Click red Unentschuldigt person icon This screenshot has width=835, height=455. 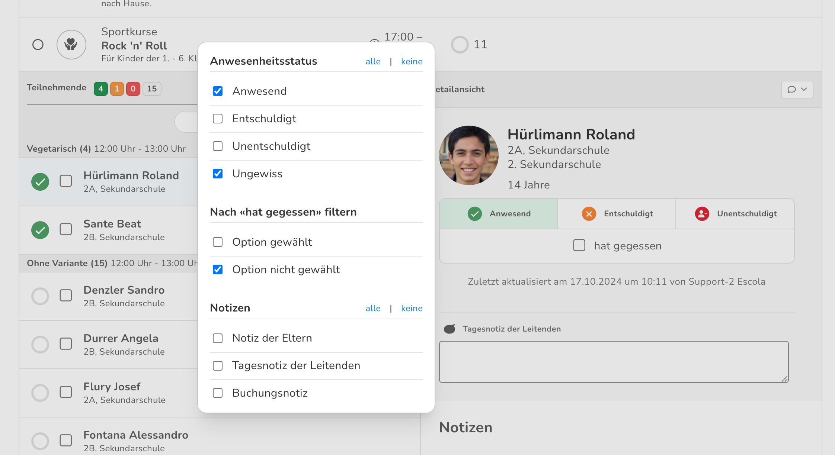point(702,214)
